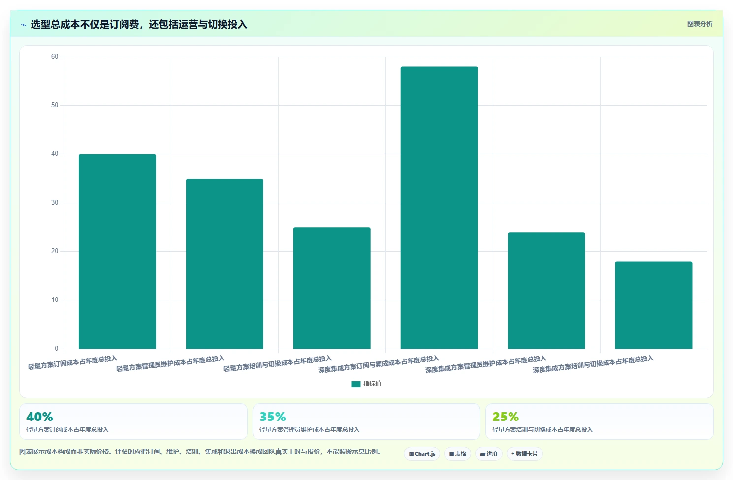Click 25% card caption 轻量方案培训与切换成本占年度总投入
This screenshot has width=733, height=480.
(x=542, y=430)
